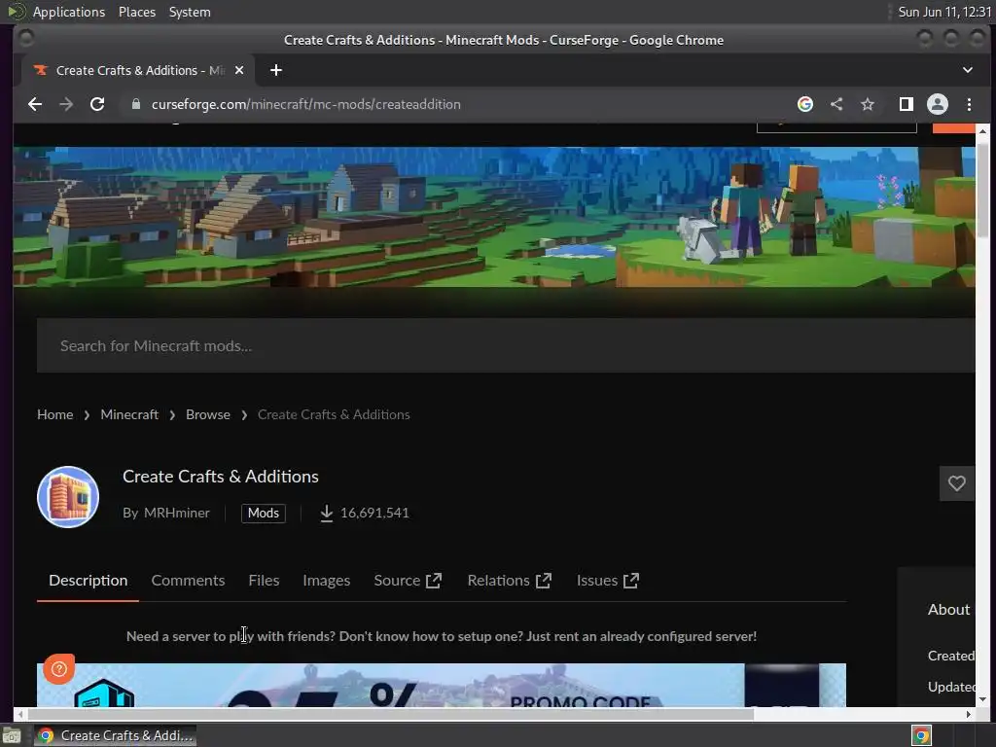Click the server promo banner image

[441, 685]
